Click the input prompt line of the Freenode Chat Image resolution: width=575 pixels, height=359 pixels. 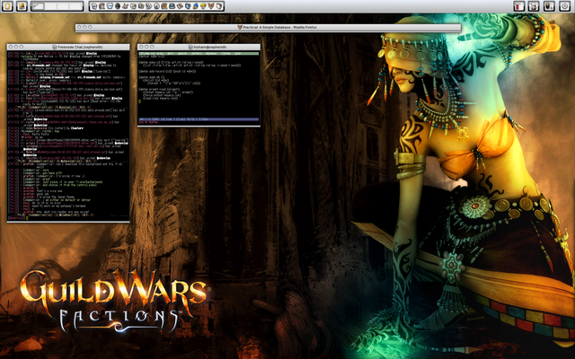(68, 218)
